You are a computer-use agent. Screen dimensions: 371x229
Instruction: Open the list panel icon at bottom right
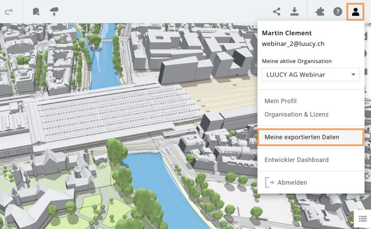coord(362,219)
